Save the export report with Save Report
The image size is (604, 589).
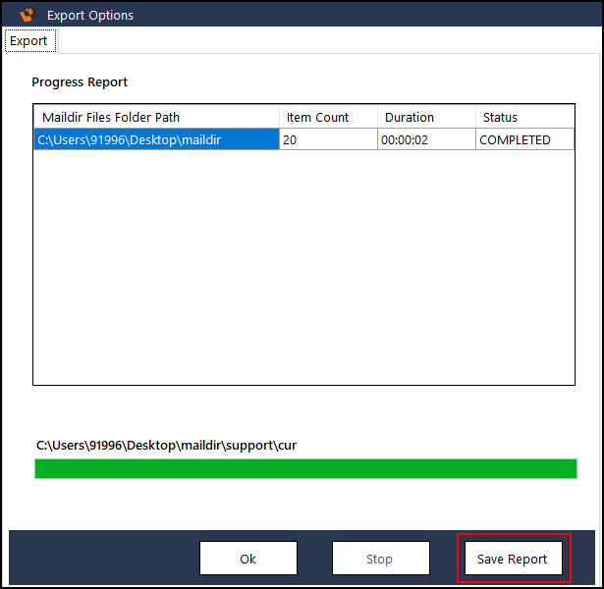coord(513,559)
